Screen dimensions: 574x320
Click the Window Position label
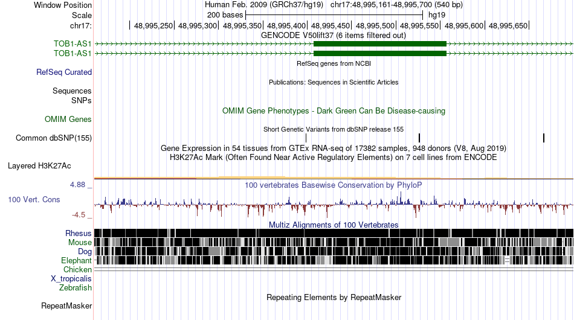[x=63, y=5]
